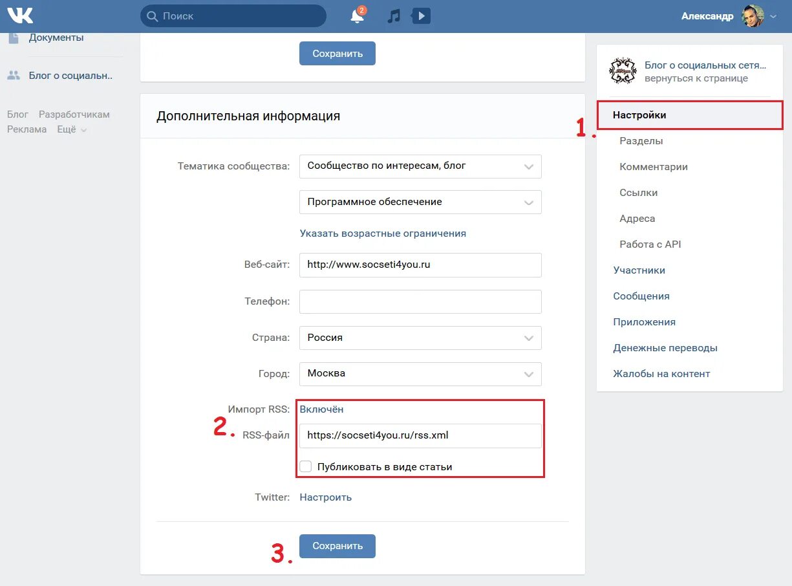Expand the account menu arrow near avatar
792x586 pixels.
pyautogui.click(x=773, y=17)
